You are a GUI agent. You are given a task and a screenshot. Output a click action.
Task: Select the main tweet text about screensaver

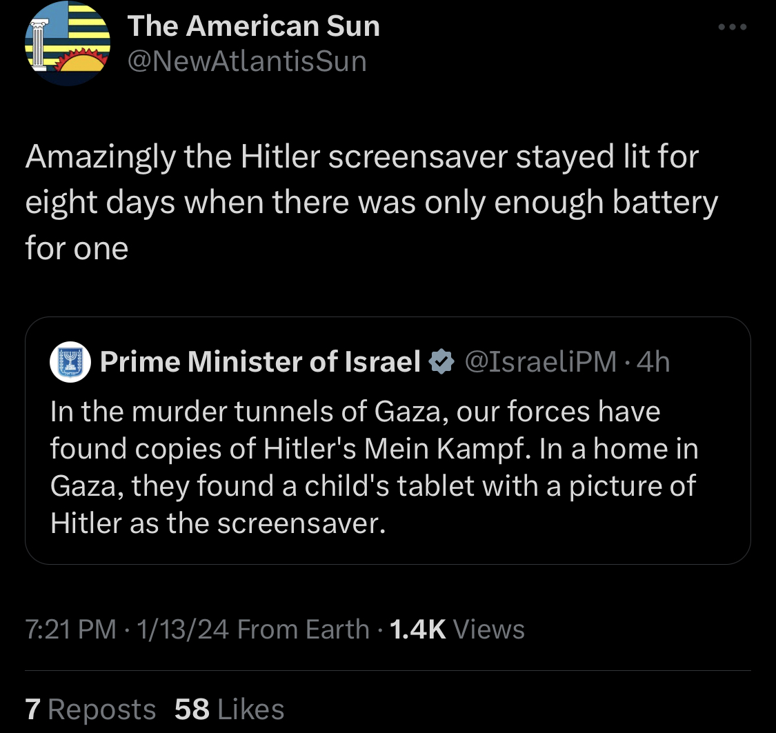coord(371,202)
